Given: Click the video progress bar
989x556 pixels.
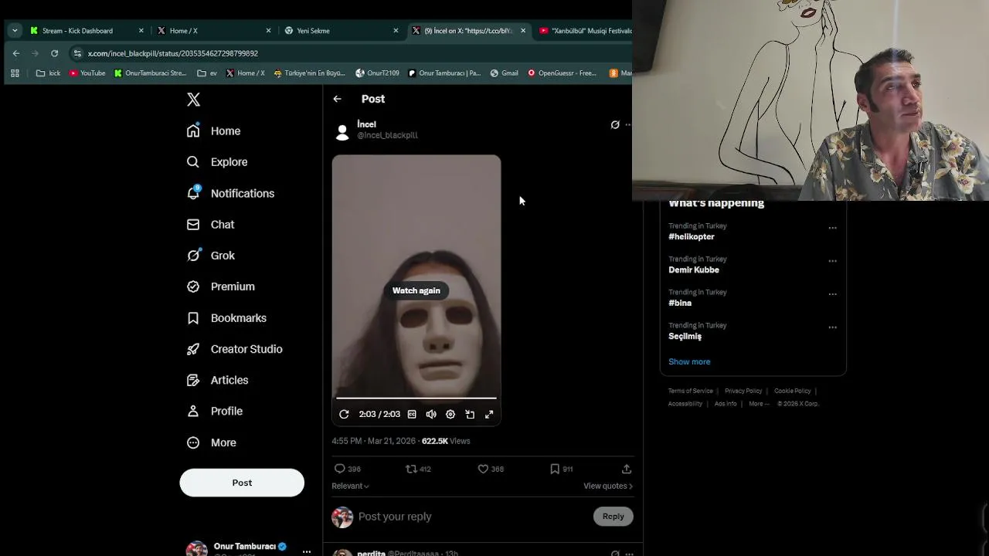Looking at the screenshot, I should 416,398.
